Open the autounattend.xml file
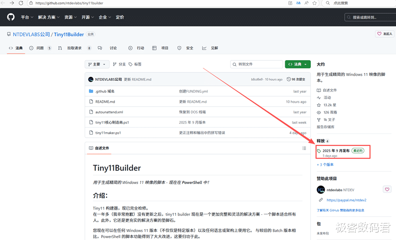The width and height of the screenshot is (396, 240). [x=109, y=112]
